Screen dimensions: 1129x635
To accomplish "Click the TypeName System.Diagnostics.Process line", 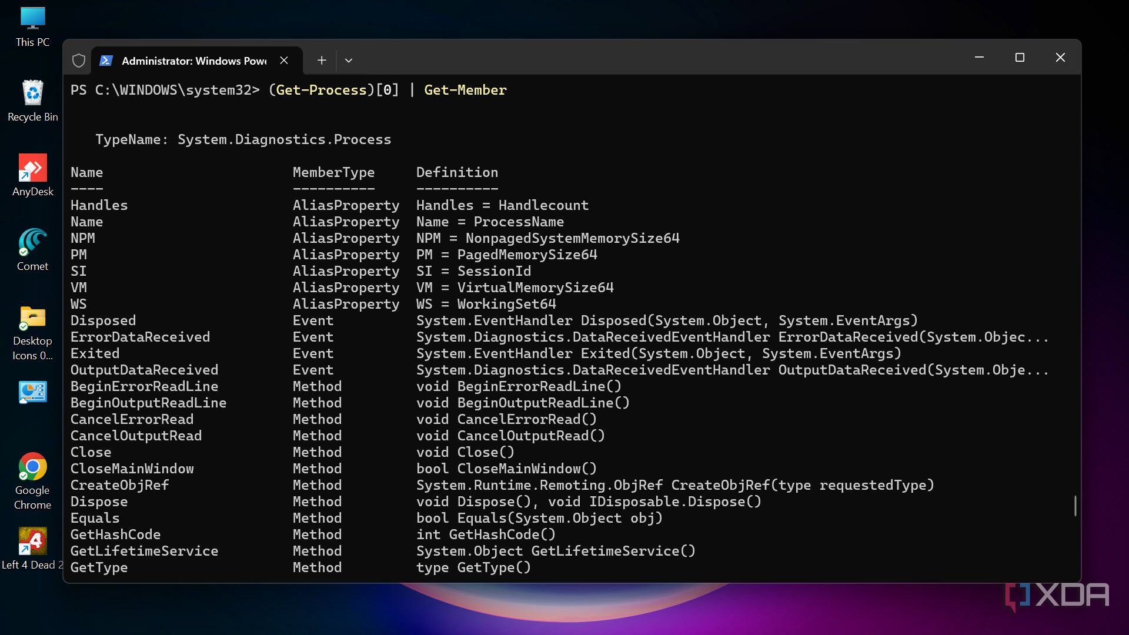I will tap(243, 139).
